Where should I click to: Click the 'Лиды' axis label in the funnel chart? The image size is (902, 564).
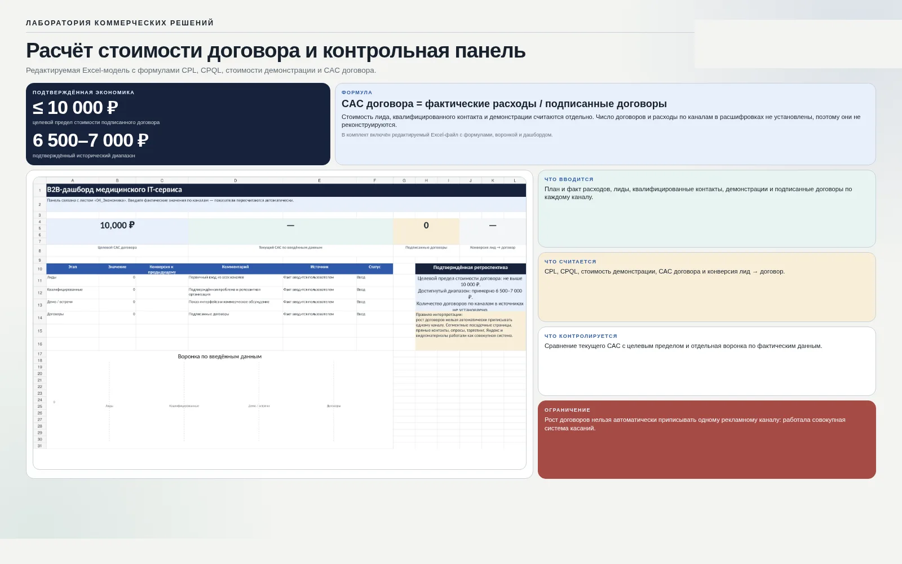click(x=109, y=406)
